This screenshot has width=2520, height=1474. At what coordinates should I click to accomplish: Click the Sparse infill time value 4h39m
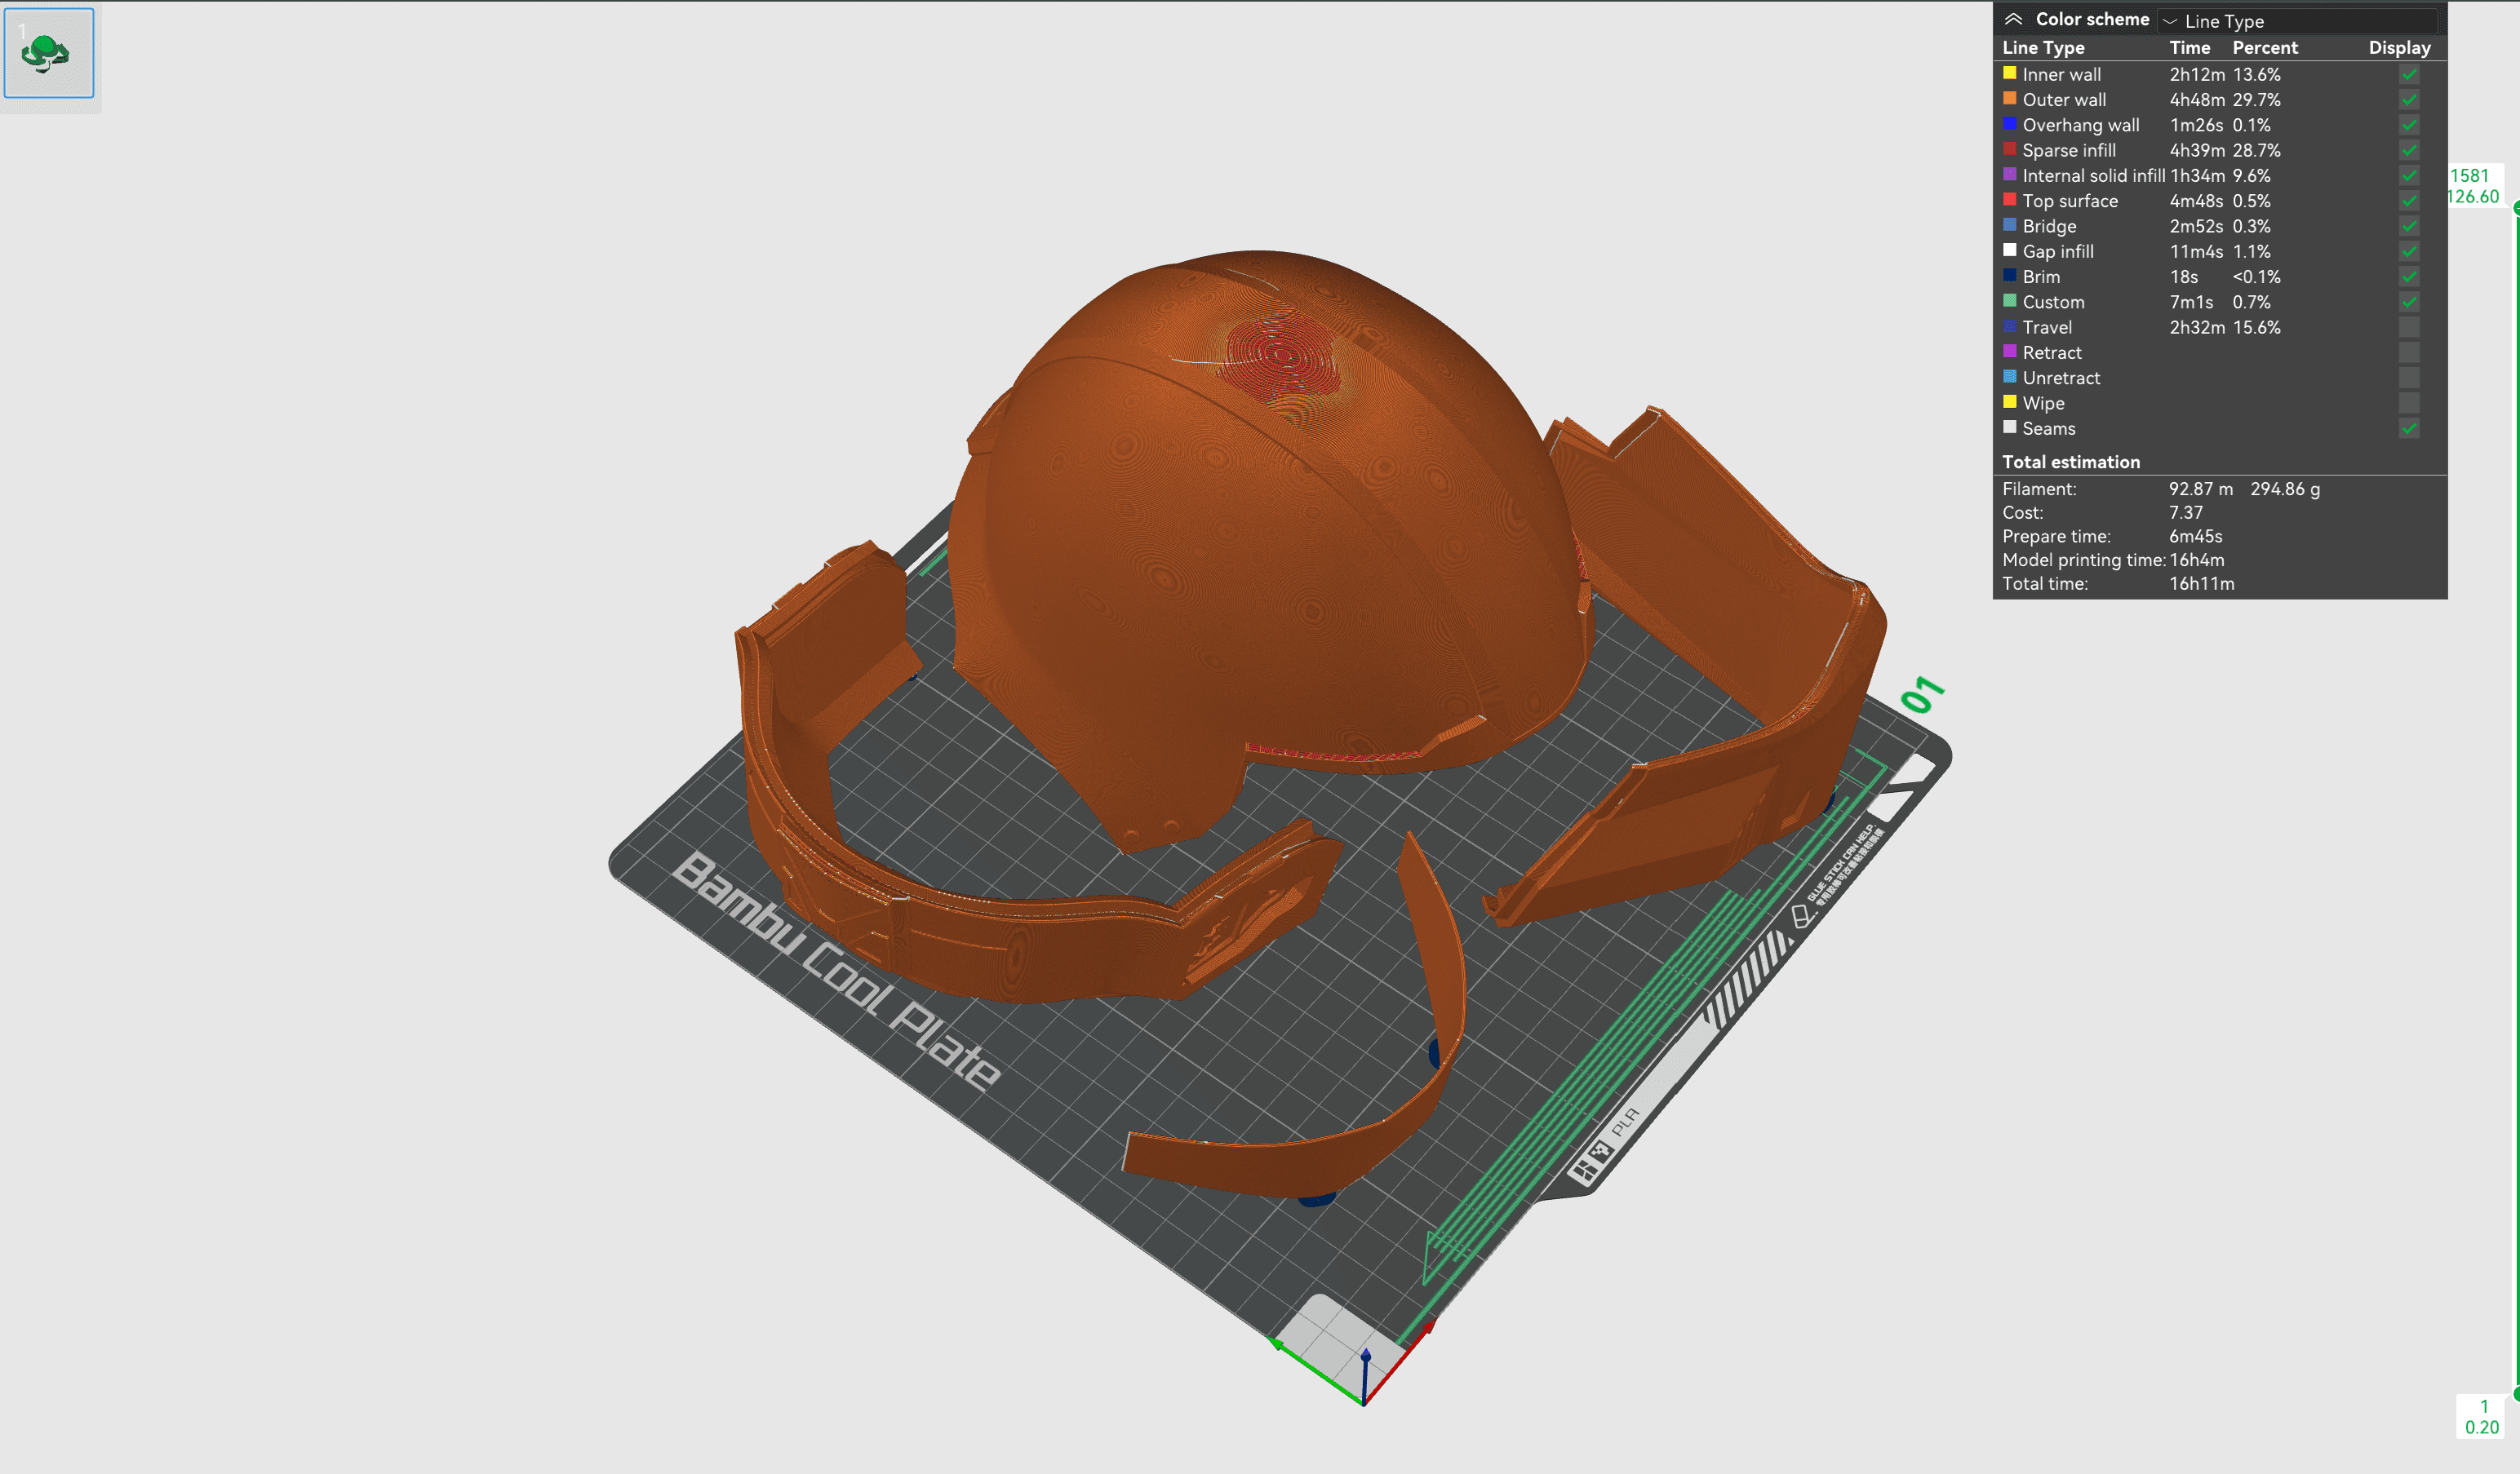pyautogui.click(x=2197, y=150)
